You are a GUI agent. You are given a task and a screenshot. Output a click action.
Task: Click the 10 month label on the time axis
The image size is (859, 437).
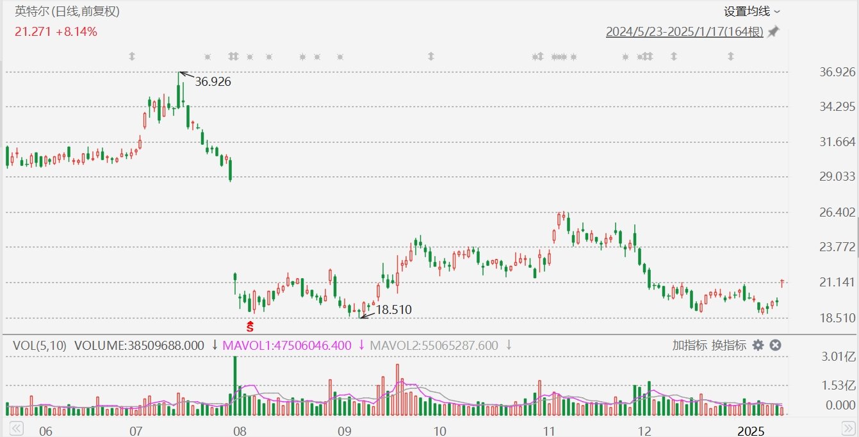[x=439, y=430]
